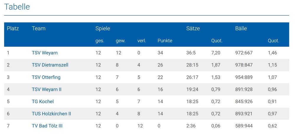295x136 pixels.
Task: Click the Tabelle heading
Action: (17, 7)
